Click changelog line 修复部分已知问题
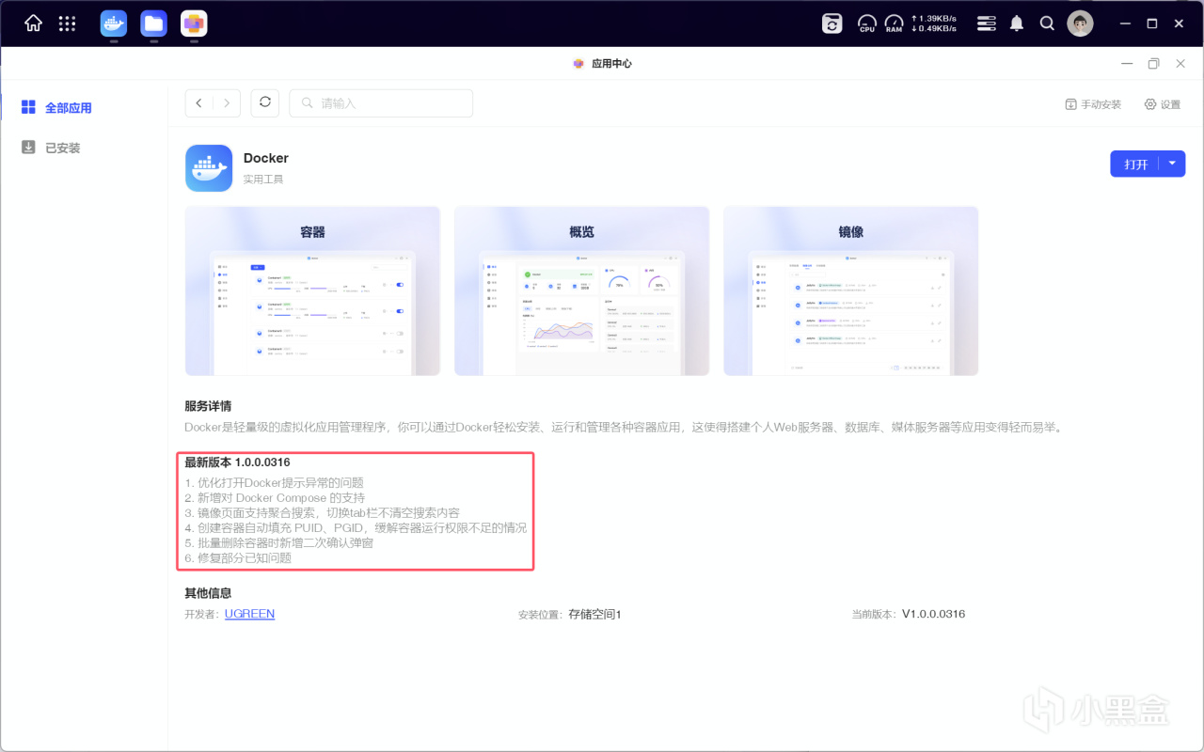The image size is (1204, 752). click(238, 558)
